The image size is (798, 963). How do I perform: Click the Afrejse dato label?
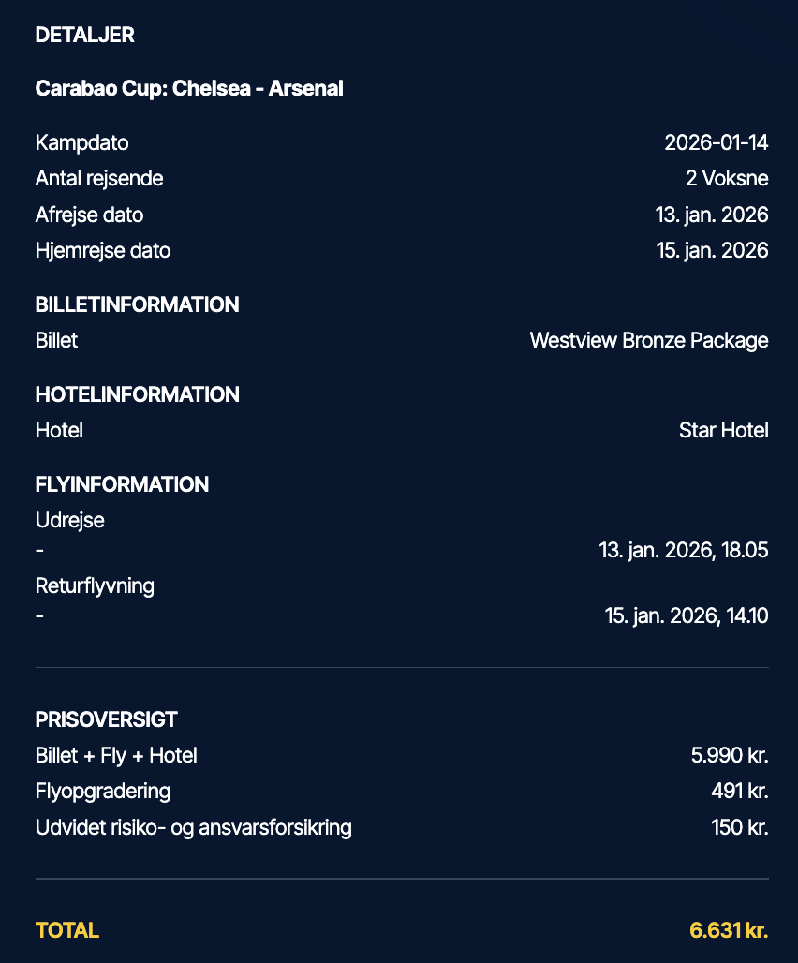89,215
